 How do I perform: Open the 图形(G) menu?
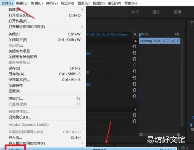point(83,3)
